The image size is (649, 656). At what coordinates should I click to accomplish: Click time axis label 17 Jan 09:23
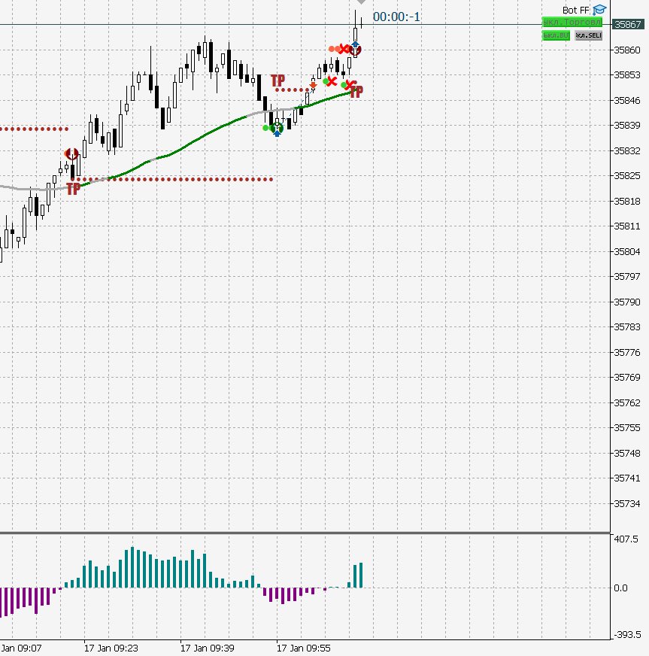point(111,648)
